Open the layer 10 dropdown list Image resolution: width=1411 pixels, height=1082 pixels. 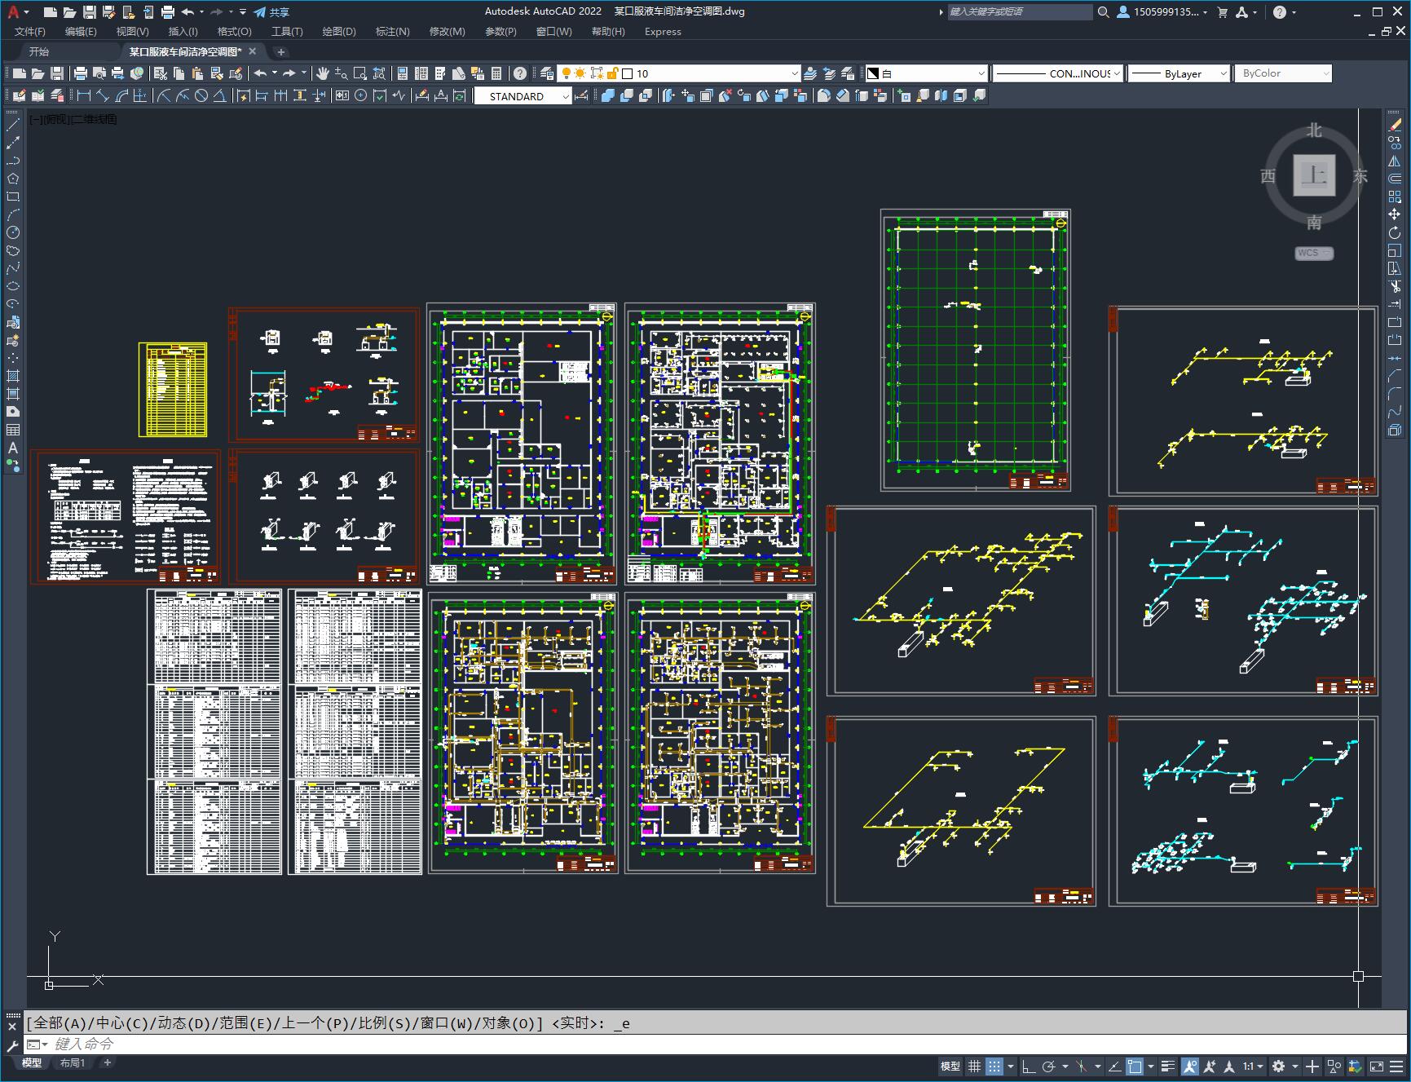(795, 73)
